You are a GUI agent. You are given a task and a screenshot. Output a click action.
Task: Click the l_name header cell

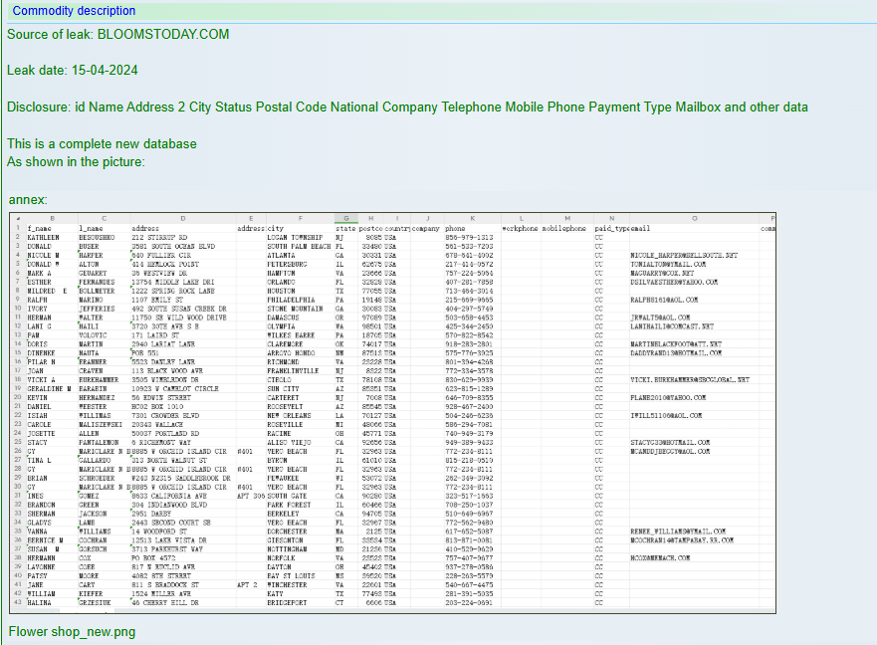coord(92,228)
